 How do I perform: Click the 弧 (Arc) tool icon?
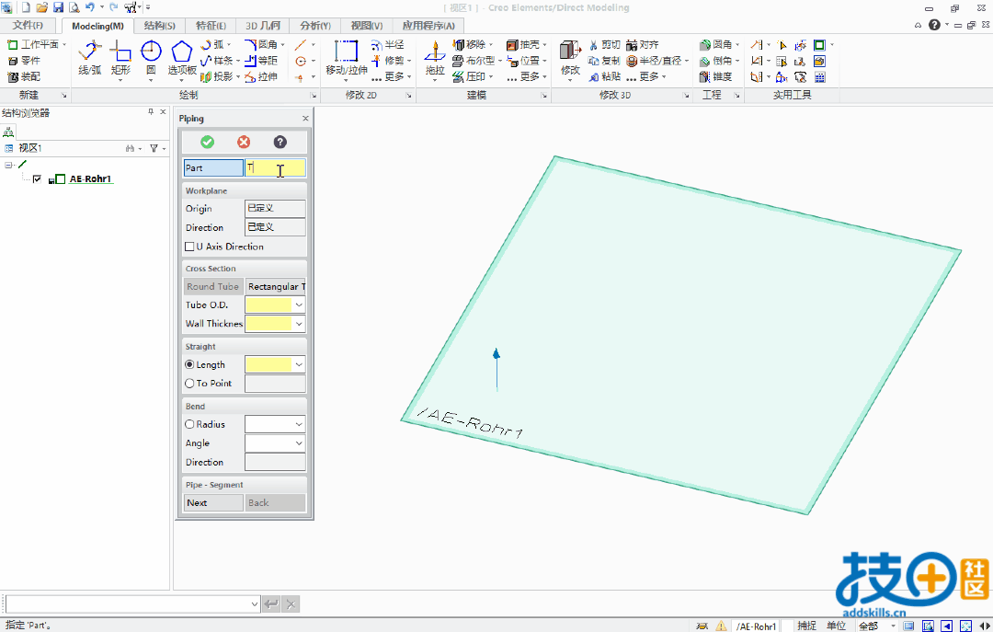[213, 44]
